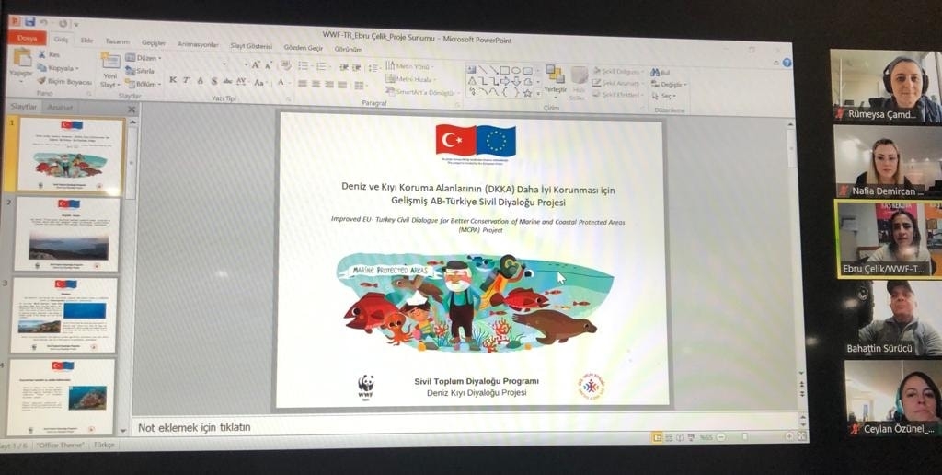Open Seç select dropdown
The width and height of the screenshot is (942, 475).
[664, 97]
